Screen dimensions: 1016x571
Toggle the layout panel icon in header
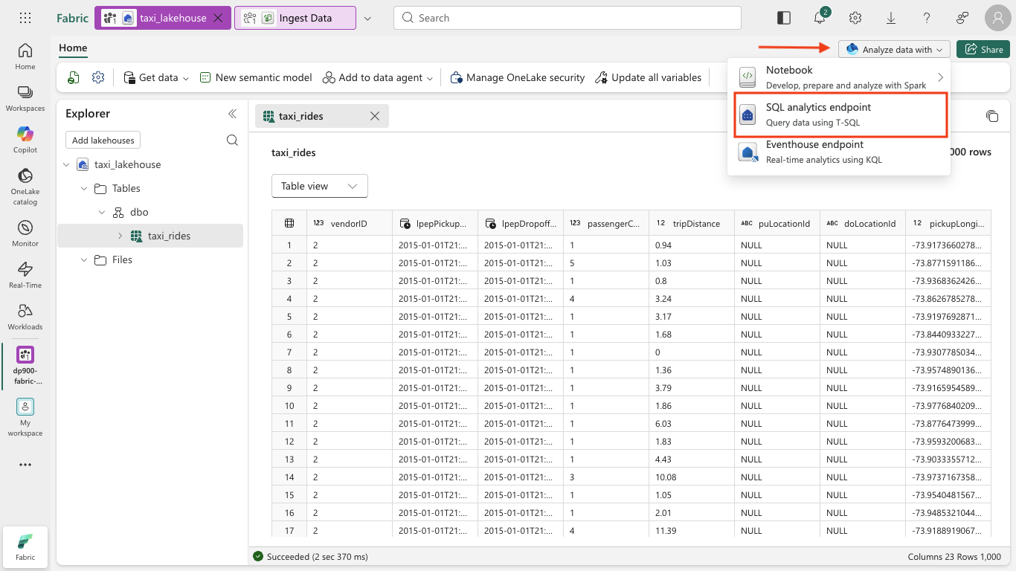784,18
